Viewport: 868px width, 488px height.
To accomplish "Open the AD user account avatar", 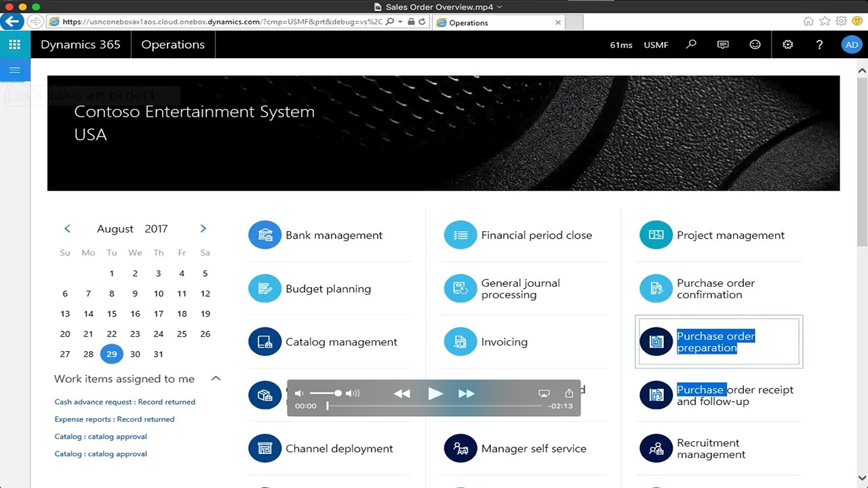I will coord(851,45).
